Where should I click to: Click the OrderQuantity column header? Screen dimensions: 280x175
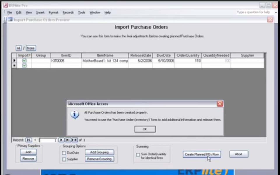tap(188, 56)
